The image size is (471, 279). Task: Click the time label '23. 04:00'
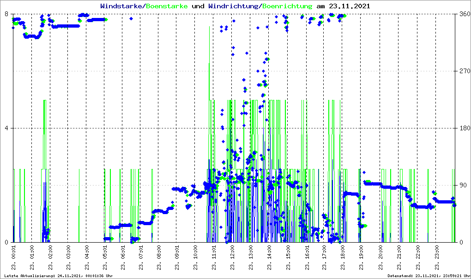pyautogui.click(x=86, y=258)
